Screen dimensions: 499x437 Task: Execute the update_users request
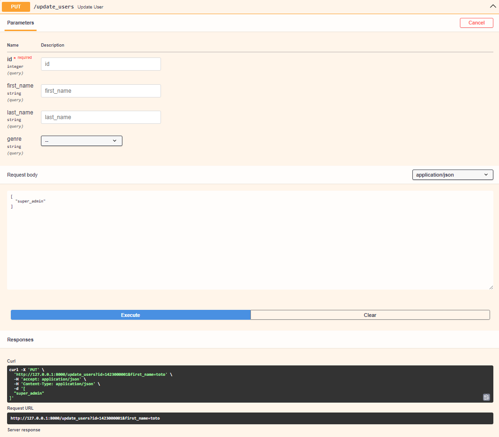pyautogui.click(x=130, y=315)
